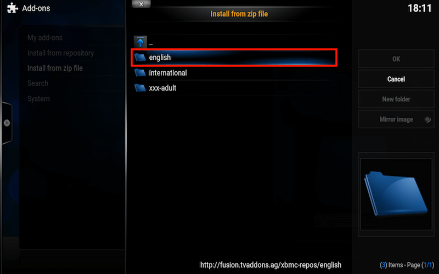Select Install from zip file menu item
Image resolution: width=439 pixels, height=274 pixels.
coord(55,68)
